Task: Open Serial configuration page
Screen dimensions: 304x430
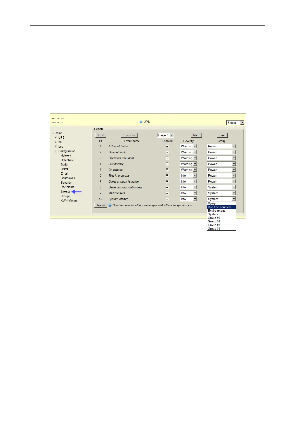Action: 64,165
